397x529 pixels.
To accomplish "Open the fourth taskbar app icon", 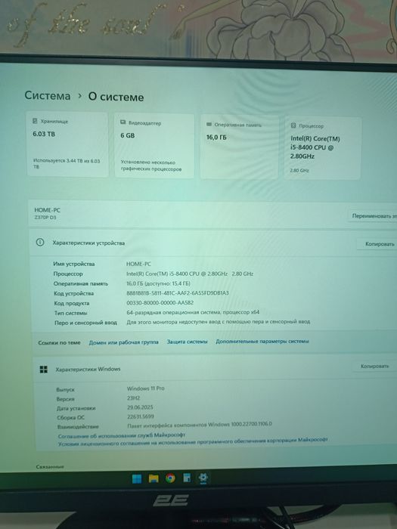I will pyautogui.click(x=187, y=478).
